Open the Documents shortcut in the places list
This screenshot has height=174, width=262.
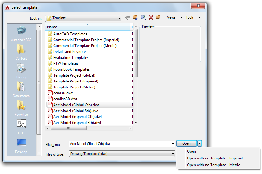point(21,90)
